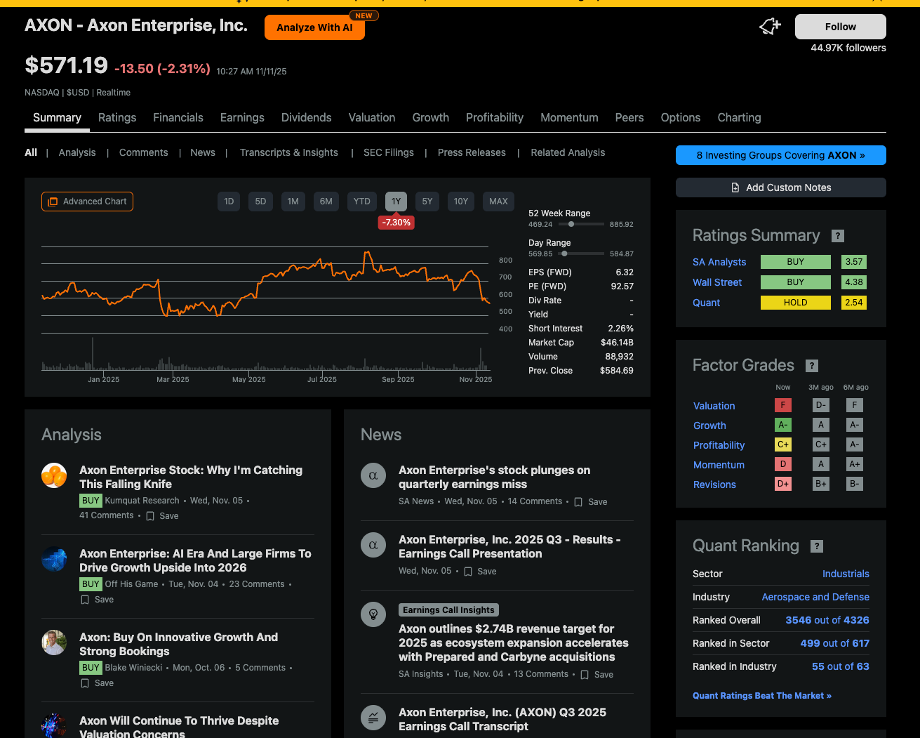920x738 pixels.
Task: Select the YTD chart range
Action: pyautogui.click(x=362, y=202)
